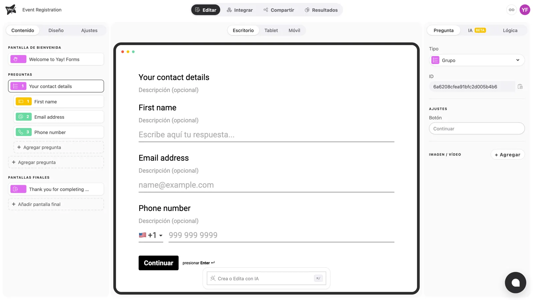
Task: Copy the question ID with clipboard icon
Action: point(520,87)
